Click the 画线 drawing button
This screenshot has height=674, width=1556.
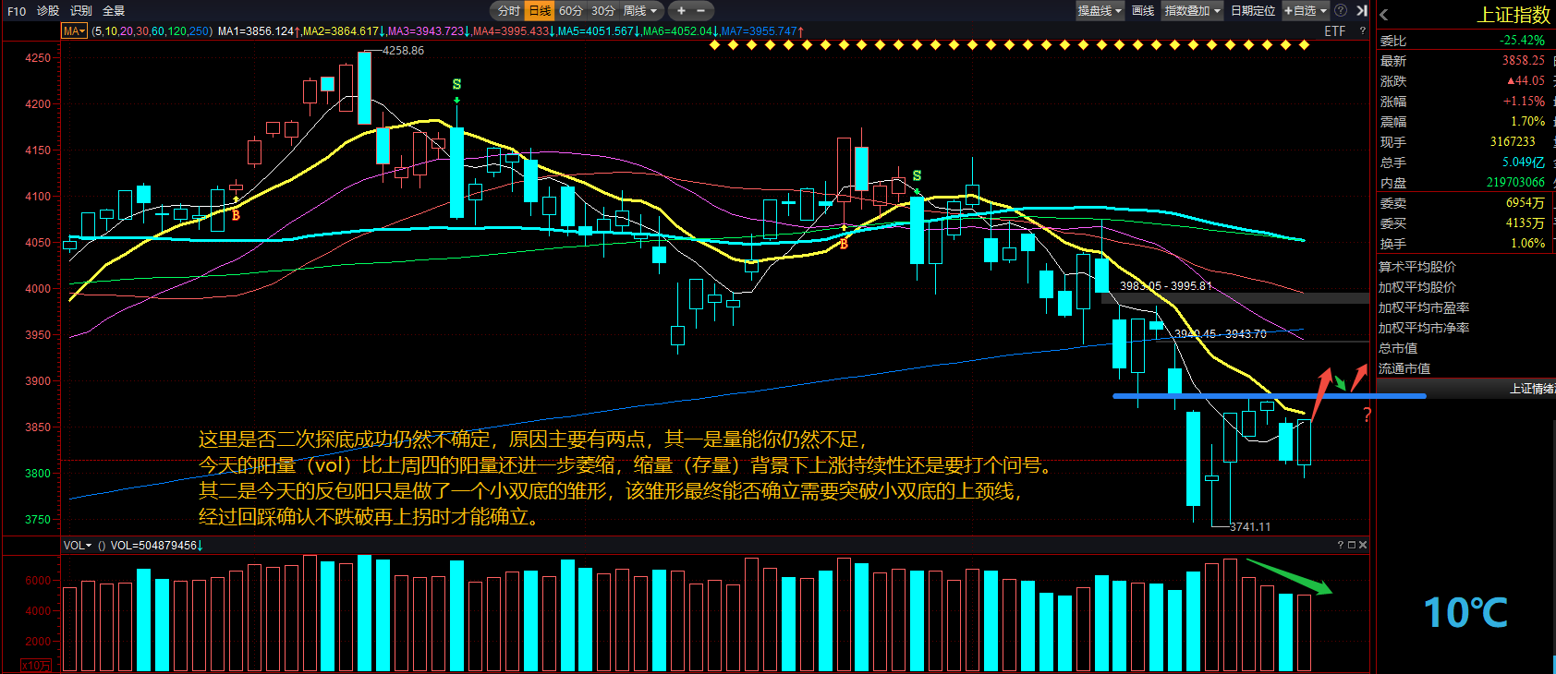[1143, 11]
